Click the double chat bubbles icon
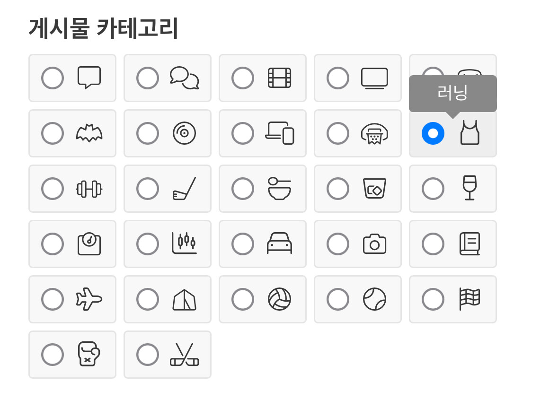This screenshot has width=558, height=400. pyautogui.click(x=184, y=78)
